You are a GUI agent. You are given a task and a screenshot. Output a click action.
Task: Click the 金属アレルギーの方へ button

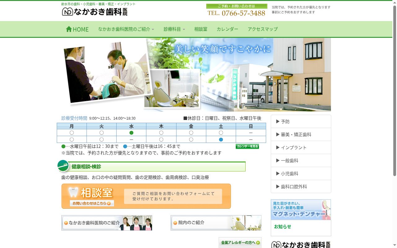pos(240,242)
